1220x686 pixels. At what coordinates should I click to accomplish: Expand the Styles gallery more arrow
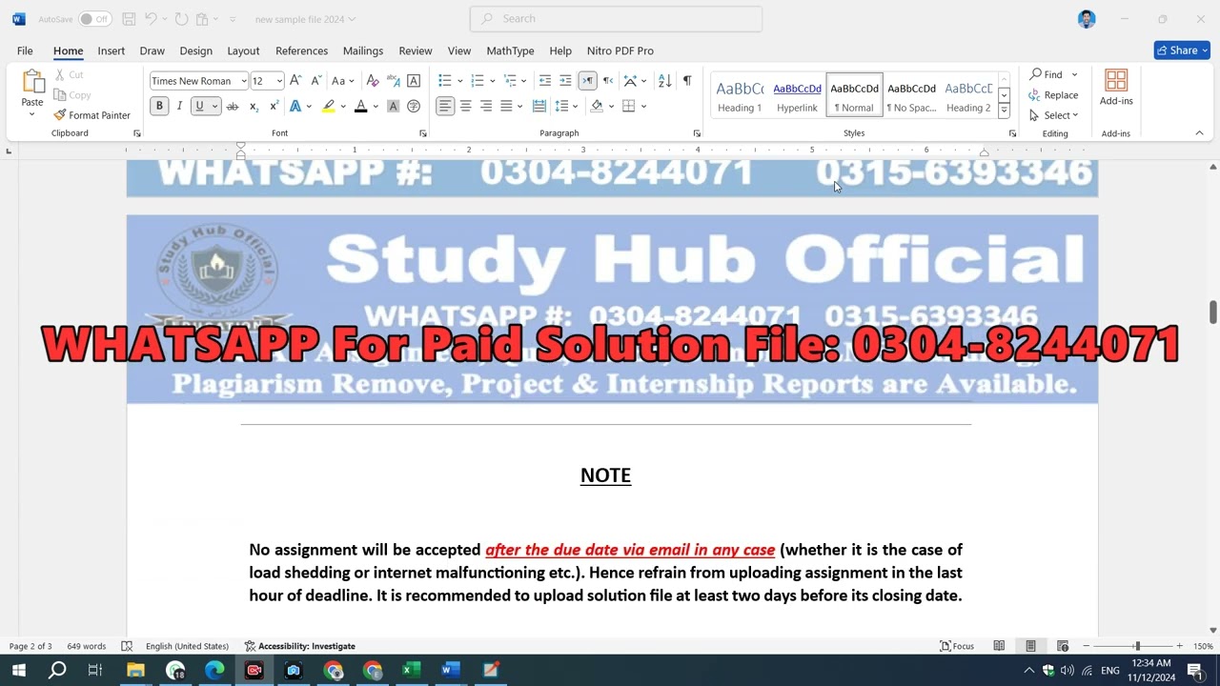(1004, 111)
